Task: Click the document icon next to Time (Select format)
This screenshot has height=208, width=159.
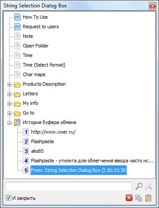Action: click(17, 65)
